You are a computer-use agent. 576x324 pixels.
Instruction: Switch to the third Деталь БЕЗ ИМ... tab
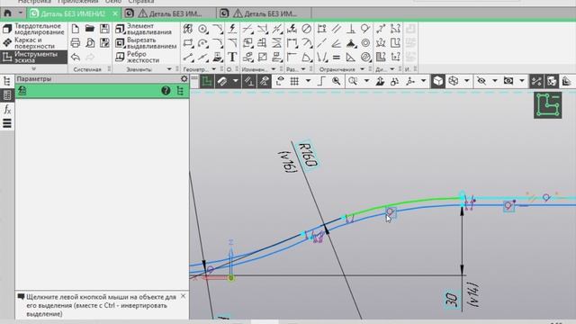point(264,13)
